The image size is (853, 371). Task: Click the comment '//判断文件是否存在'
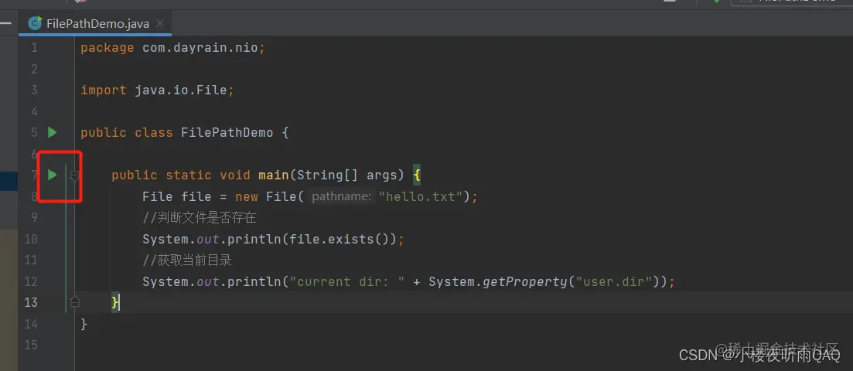tap(199, 218)
